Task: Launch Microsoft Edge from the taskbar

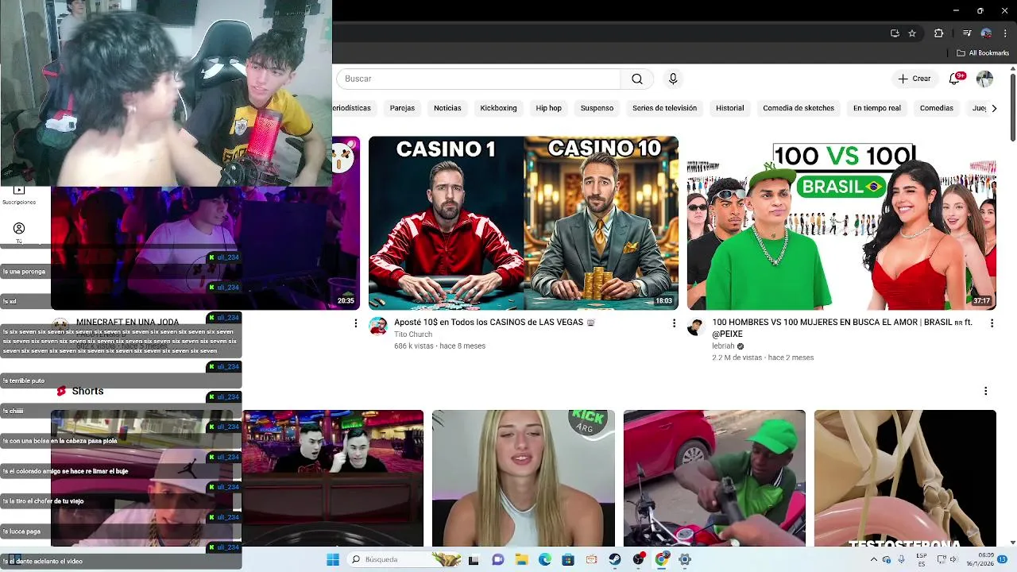Action: coord(545,559)
